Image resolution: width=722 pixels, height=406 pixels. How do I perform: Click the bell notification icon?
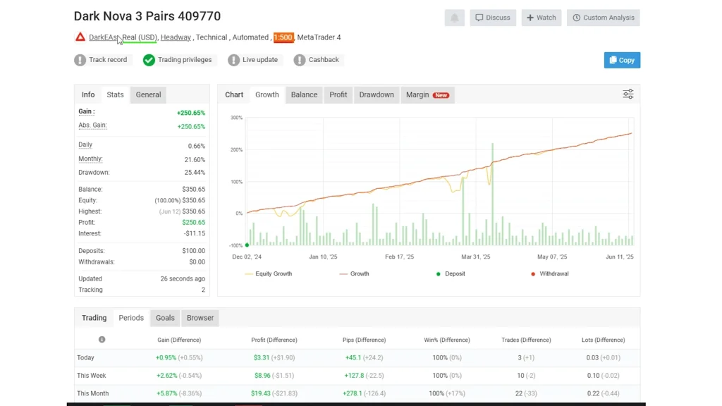point(455,18)
